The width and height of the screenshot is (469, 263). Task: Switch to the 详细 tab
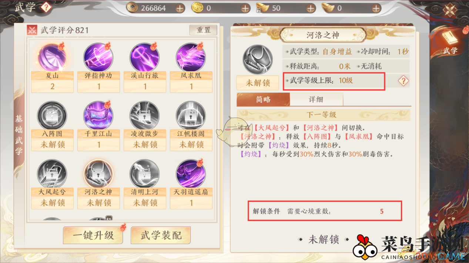[x=316, y=100]
